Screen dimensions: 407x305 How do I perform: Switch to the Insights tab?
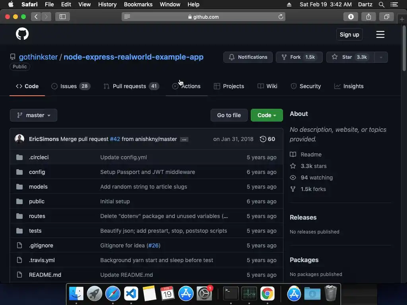pos(349,86)
